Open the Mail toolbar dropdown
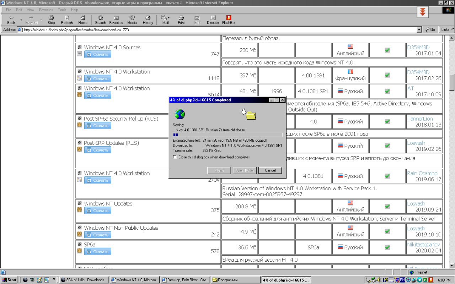Viewport: 455px width, 284px height. coord(168,18)
